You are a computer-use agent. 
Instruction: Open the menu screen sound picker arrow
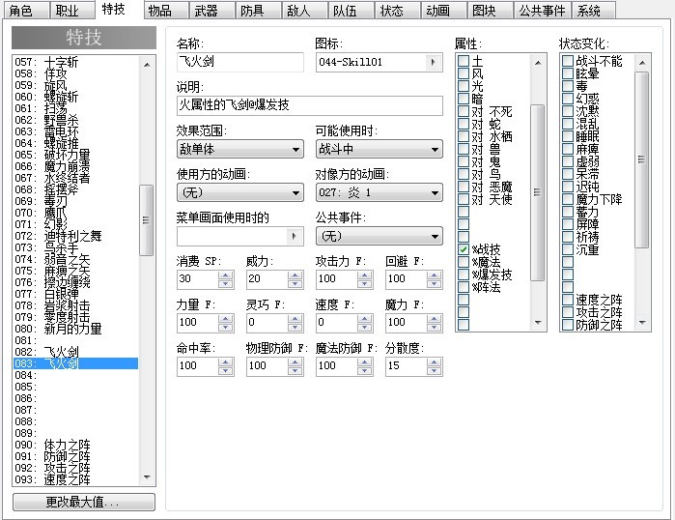click(x=294, y=236)
